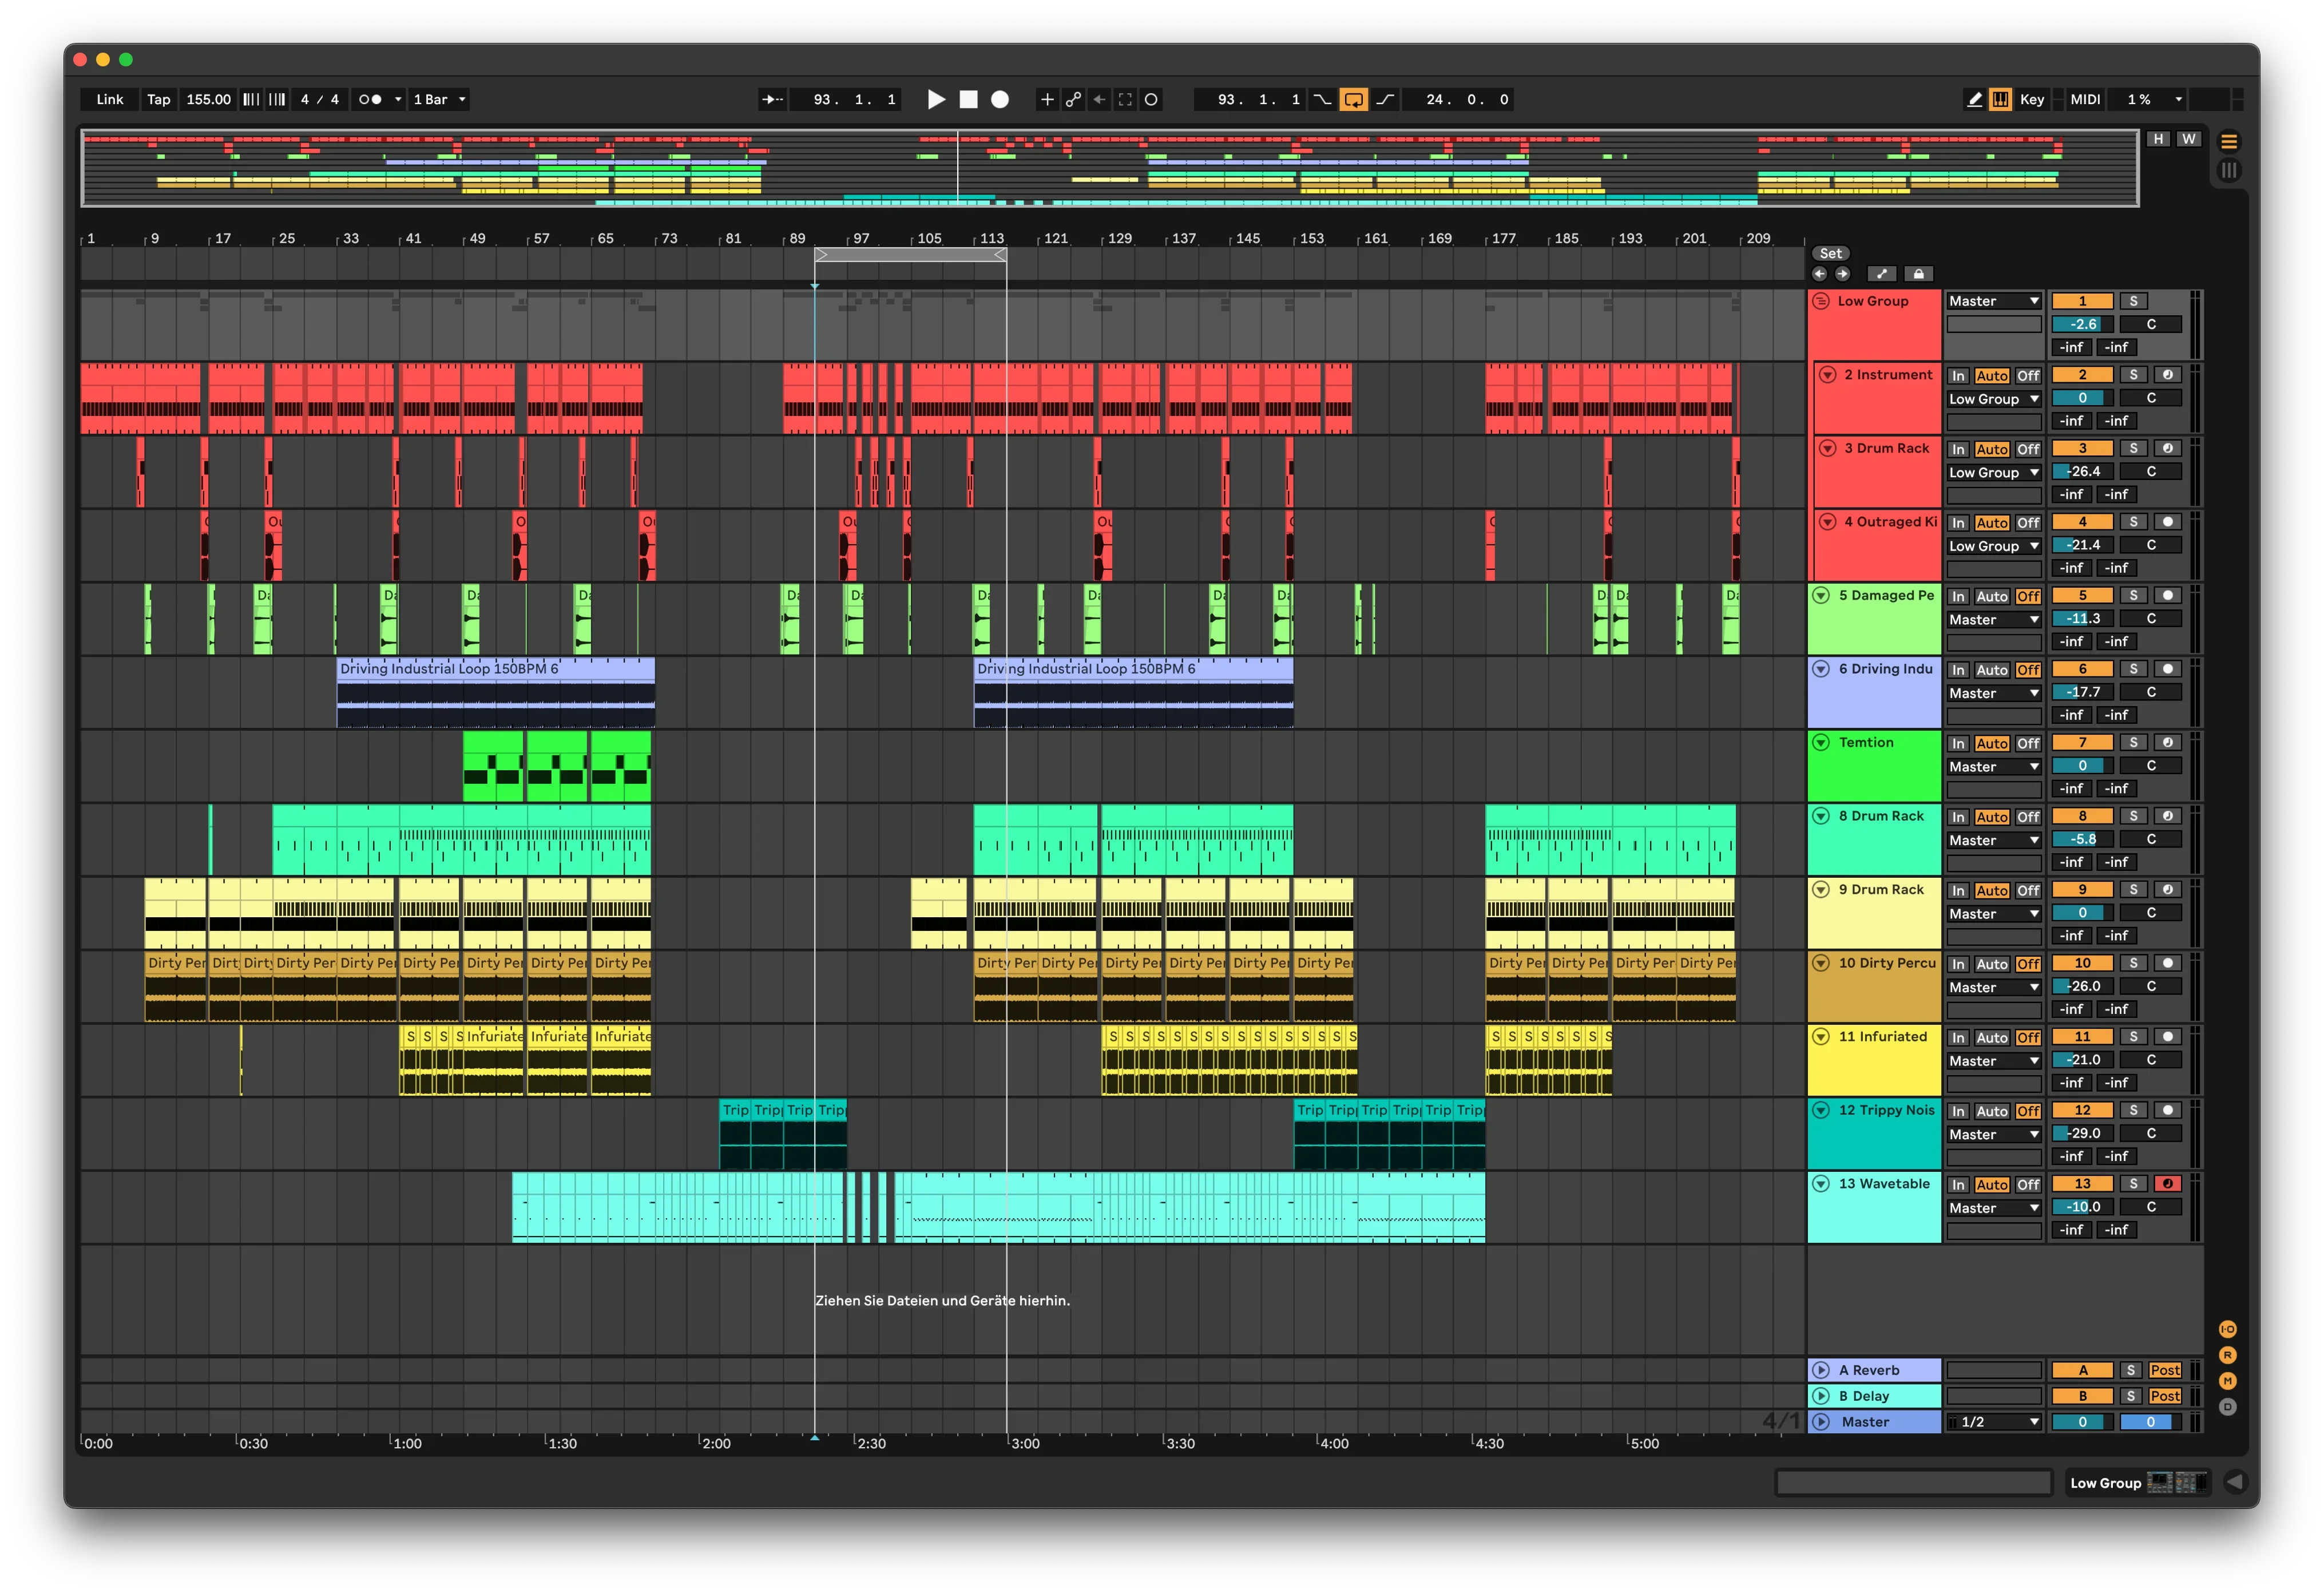Solo the 2 Instrument track

coord(2133,375)
